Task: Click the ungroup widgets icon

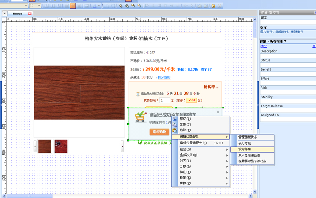Action: click(x=113, y=5)
